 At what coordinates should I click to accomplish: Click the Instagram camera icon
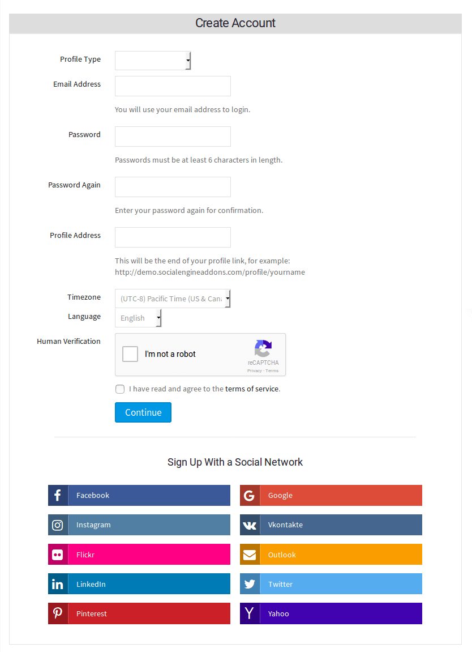click(x=58, y=525)
